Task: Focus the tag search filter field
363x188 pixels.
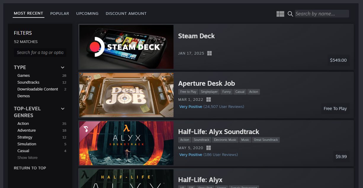Action: [x=40, y=52]
